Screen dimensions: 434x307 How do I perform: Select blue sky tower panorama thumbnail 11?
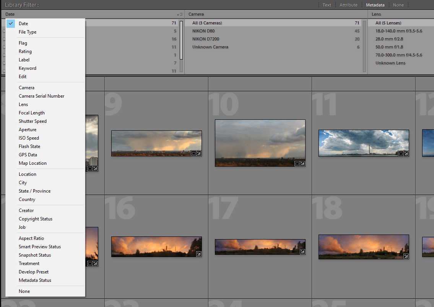(x=364, y=143)
